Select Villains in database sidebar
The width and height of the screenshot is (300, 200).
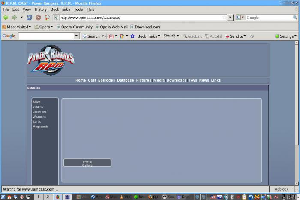[x=38, y=107]
